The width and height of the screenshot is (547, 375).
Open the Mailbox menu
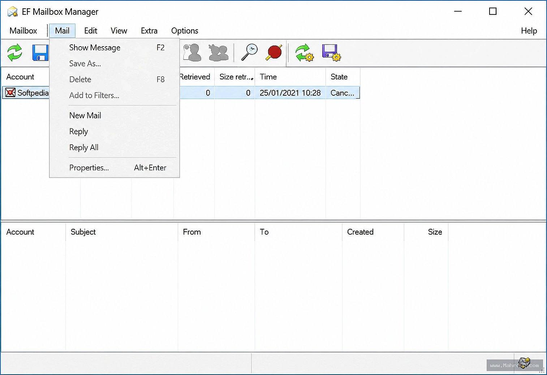(23, 31)
